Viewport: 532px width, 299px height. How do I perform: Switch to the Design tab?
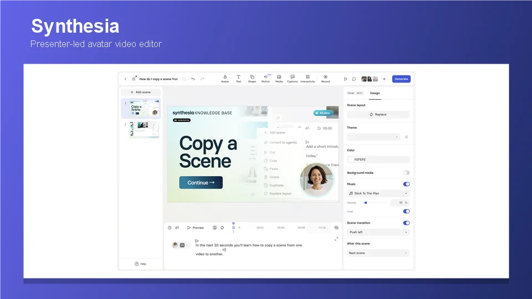click(375, 93)
